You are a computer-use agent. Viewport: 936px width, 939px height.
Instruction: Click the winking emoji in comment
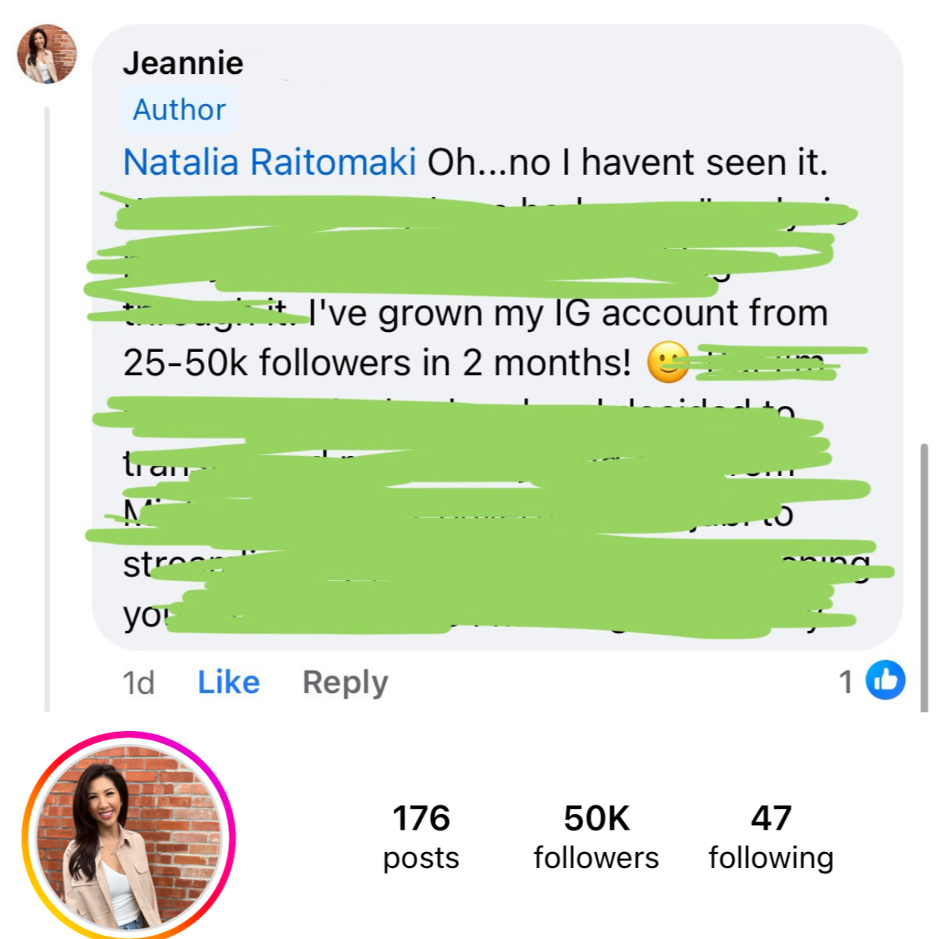(x=667, y=362)
